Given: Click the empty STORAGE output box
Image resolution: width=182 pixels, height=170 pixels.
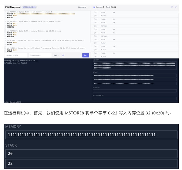Looking at the screenshot, I should [134, 91].
